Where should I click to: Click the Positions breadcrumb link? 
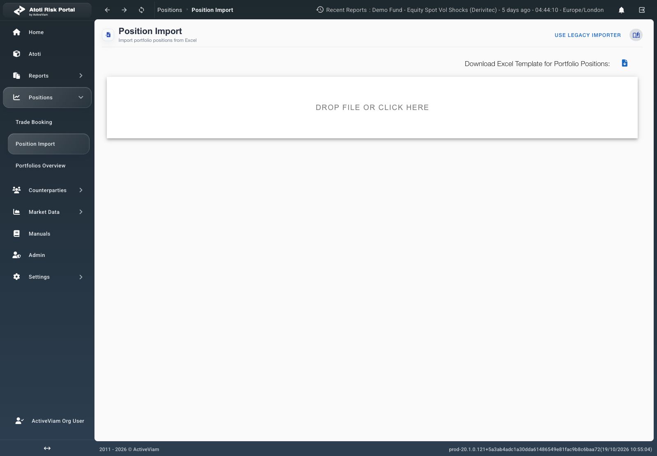pyautogui.click(x=170, y=10)
